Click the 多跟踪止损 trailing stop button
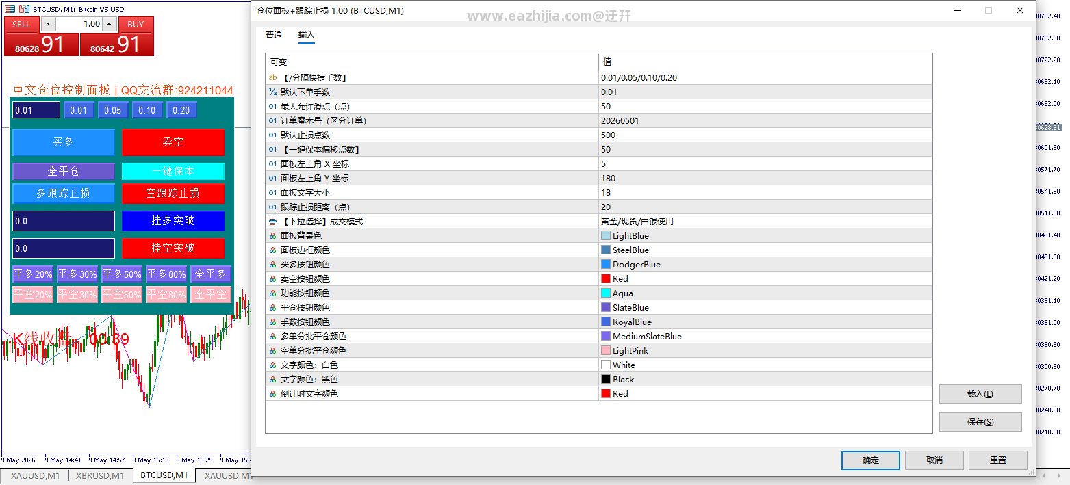 [64, 194]
